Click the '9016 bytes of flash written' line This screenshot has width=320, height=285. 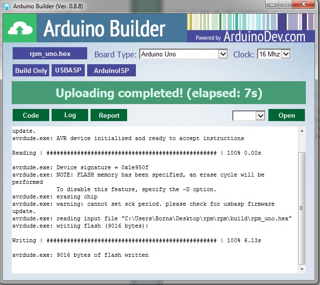pos(80,255)
